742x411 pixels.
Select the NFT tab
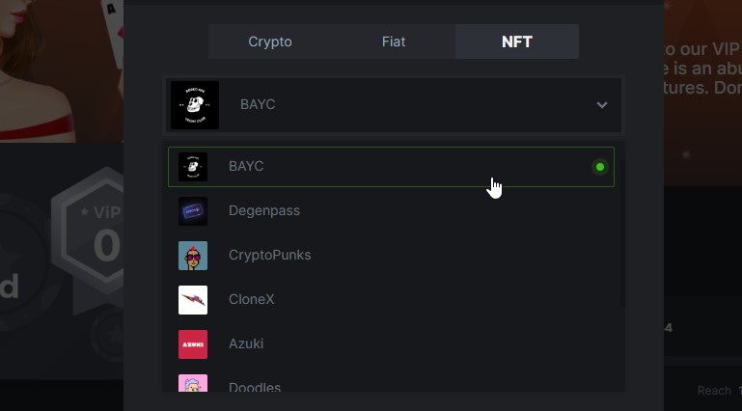click(x=517, y=42)
